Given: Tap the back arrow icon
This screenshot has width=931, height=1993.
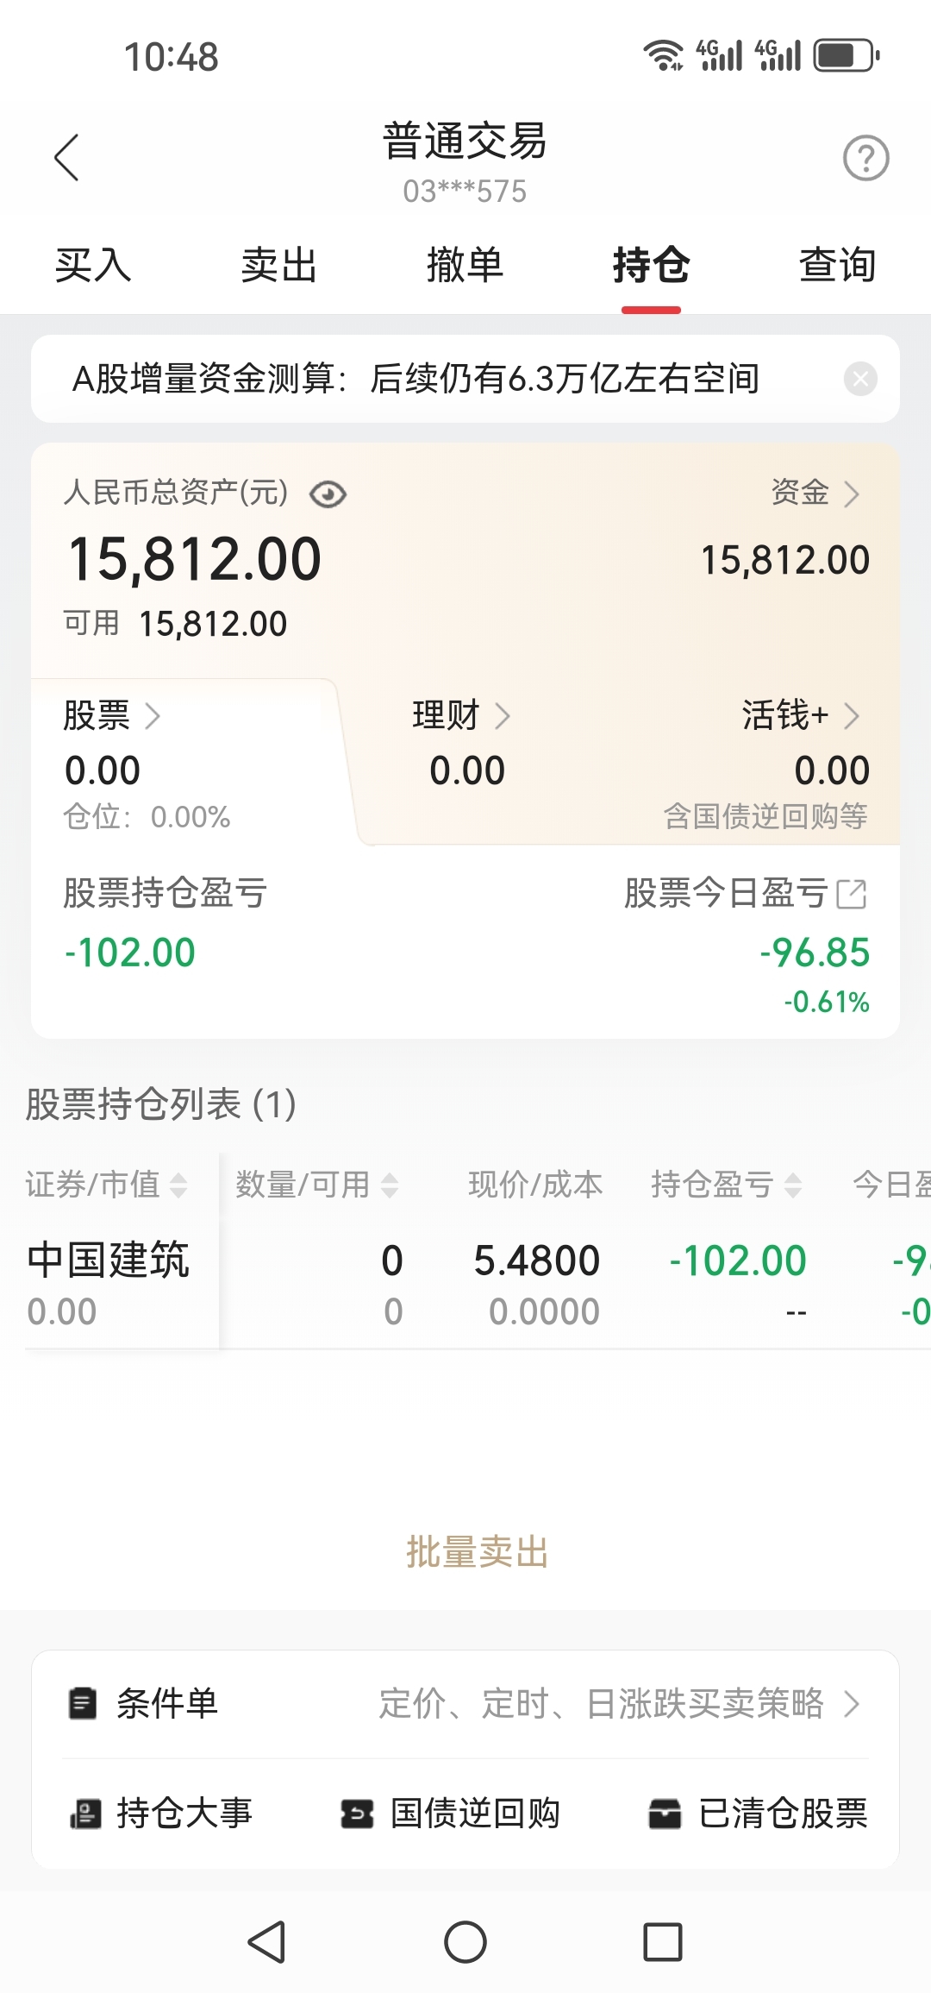Looking at the screenshot, I should click(66, 158).
